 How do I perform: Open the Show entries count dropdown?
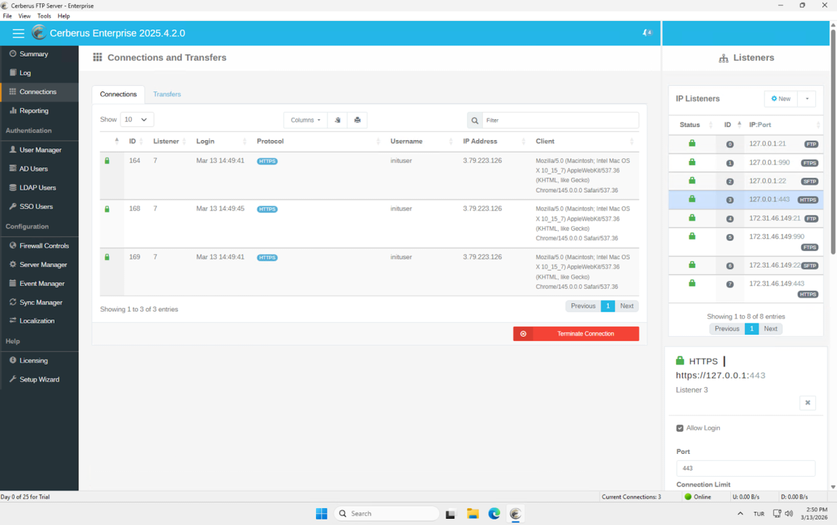pyautogui.click(x=137, y=120)
